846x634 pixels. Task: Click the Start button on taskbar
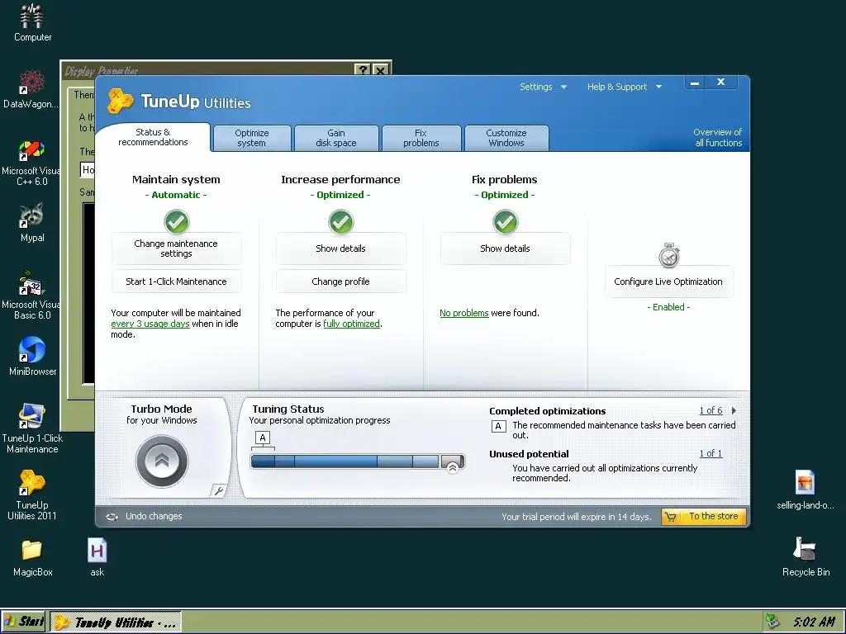point(24,622)
